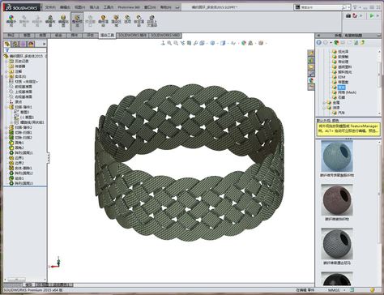Click Zoom to Area magnifier icon
The width and height of the screenshot is (384, 295).
click(176, 43)
